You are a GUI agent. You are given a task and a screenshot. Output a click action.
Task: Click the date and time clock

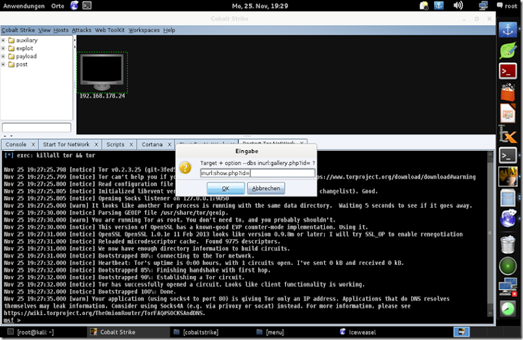pyautogui.click(x=260, y=6)
